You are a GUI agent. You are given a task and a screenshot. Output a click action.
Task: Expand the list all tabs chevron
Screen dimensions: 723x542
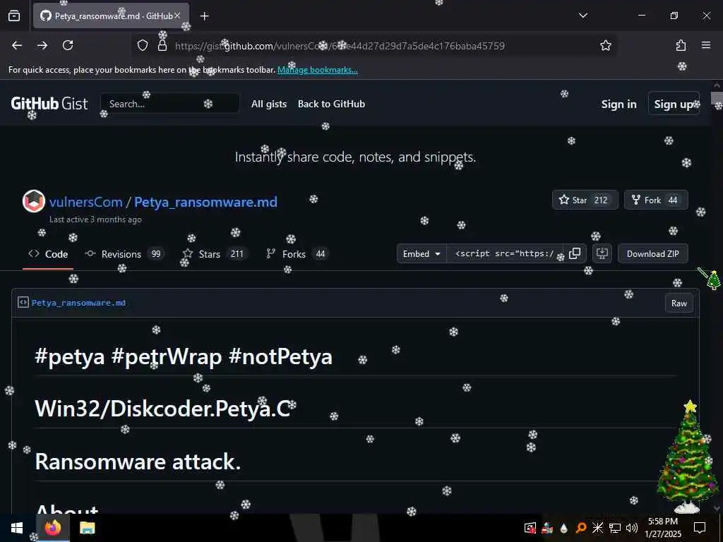pos(582,16)
